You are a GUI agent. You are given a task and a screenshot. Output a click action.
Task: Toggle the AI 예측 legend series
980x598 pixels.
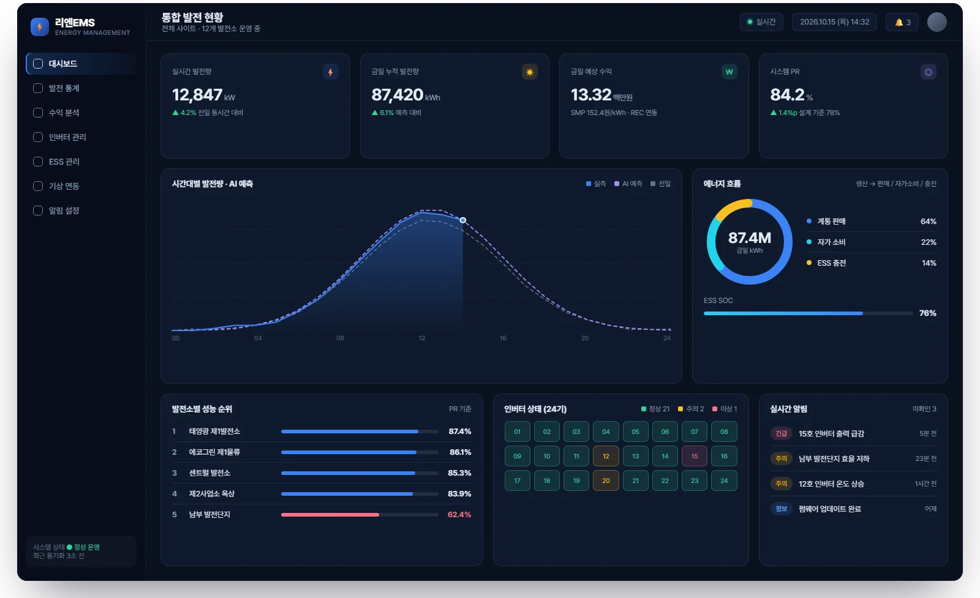(x=628, y=184)
